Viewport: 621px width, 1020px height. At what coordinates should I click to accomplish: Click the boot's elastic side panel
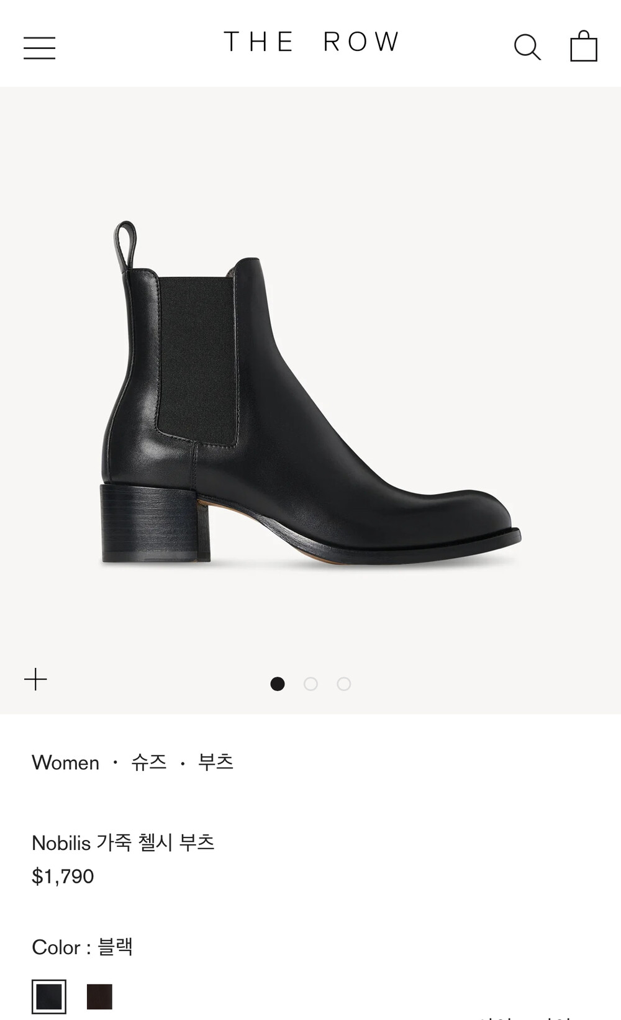click(197, 360)
